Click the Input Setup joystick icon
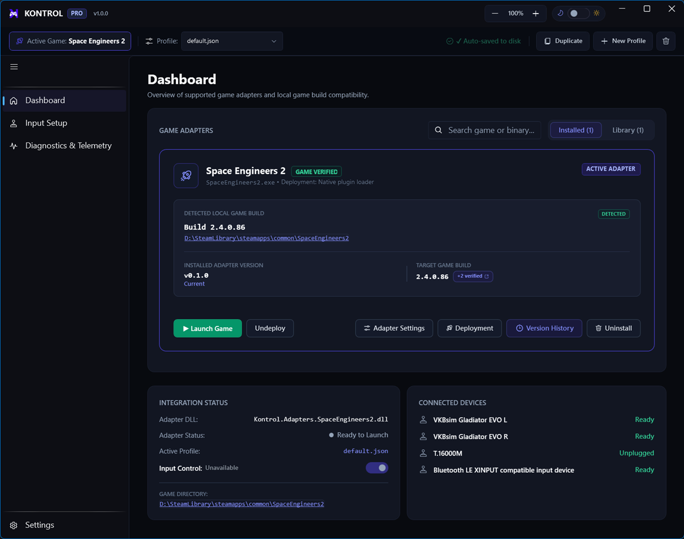Viewport: 684px width, 539px height. pos(14,123)
